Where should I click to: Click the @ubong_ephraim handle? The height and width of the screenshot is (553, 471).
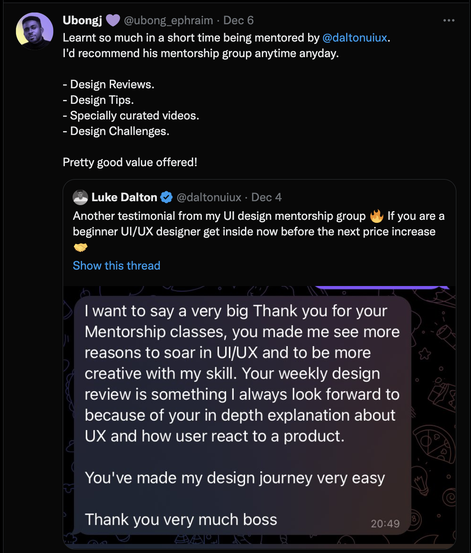(x=168, y=20)
